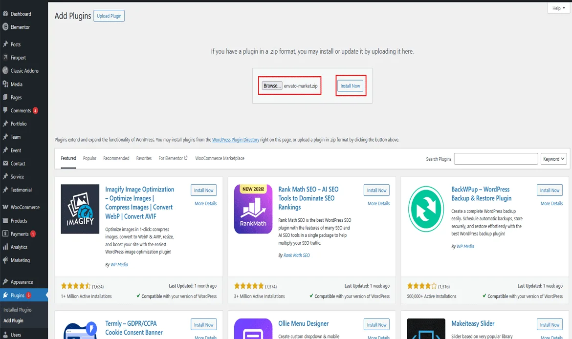Switch to the Recommended tab
Image resolution: width=572 pixels, height=339 pixels.
click(x=116, y=158)
